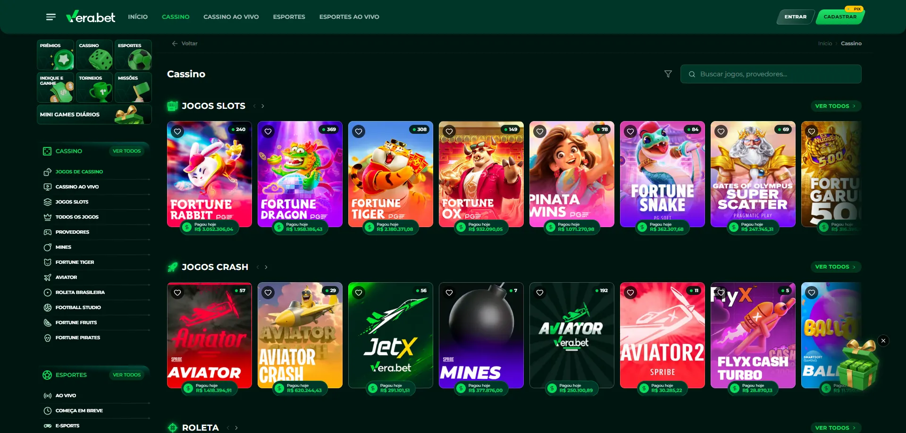Click the Todos os Jogos crown icon
906x433 pixels.
coord(47,217)
